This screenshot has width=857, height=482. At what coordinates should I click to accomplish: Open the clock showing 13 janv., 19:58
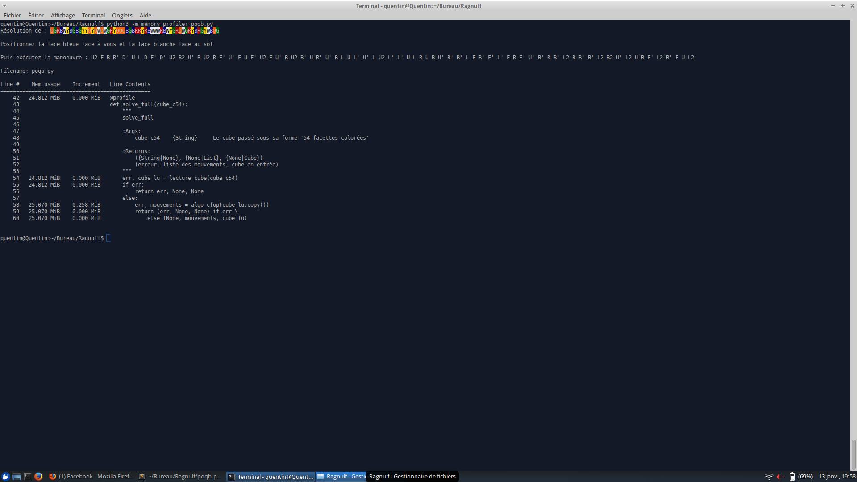coord(837,476)
